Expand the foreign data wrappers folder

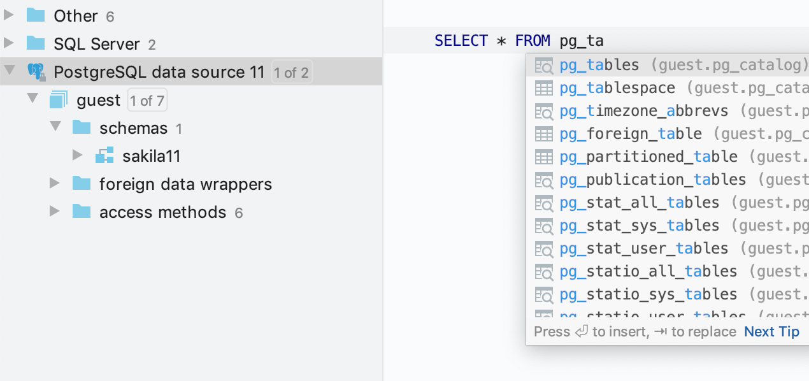click(55, 183)
